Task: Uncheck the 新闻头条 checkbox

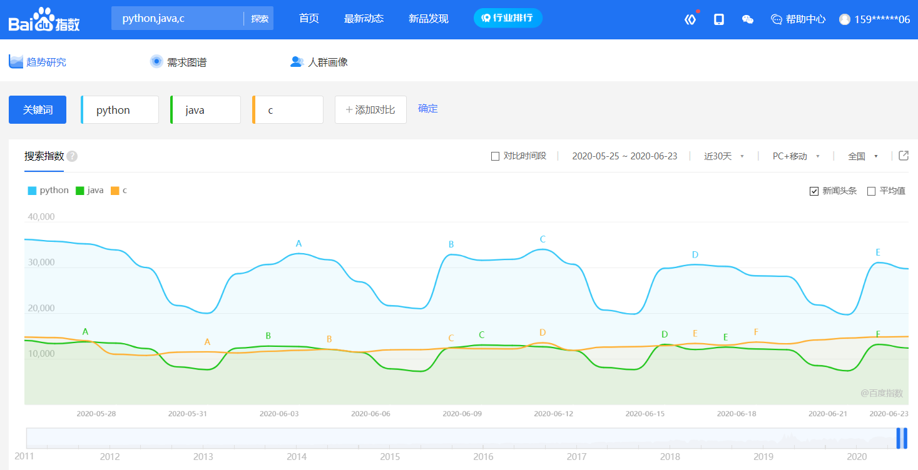Action: pyautogui.click(x=814, y=191)
